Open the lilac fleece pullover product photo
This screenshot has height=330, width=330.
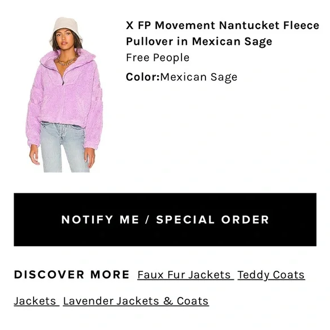(65, 94)
